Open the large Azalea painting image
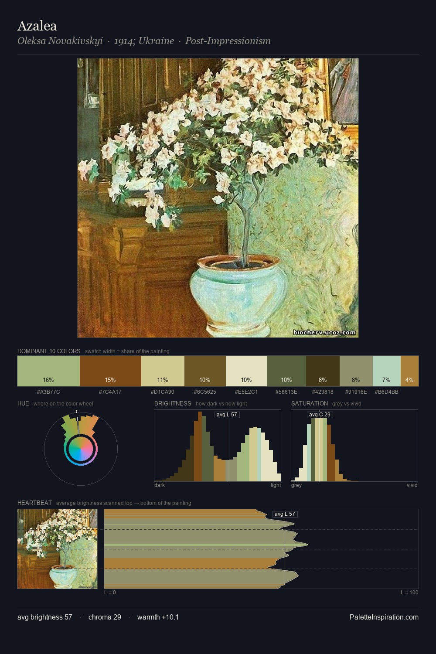The width and height of the screenshot is (436, 654). click(218, 198)
